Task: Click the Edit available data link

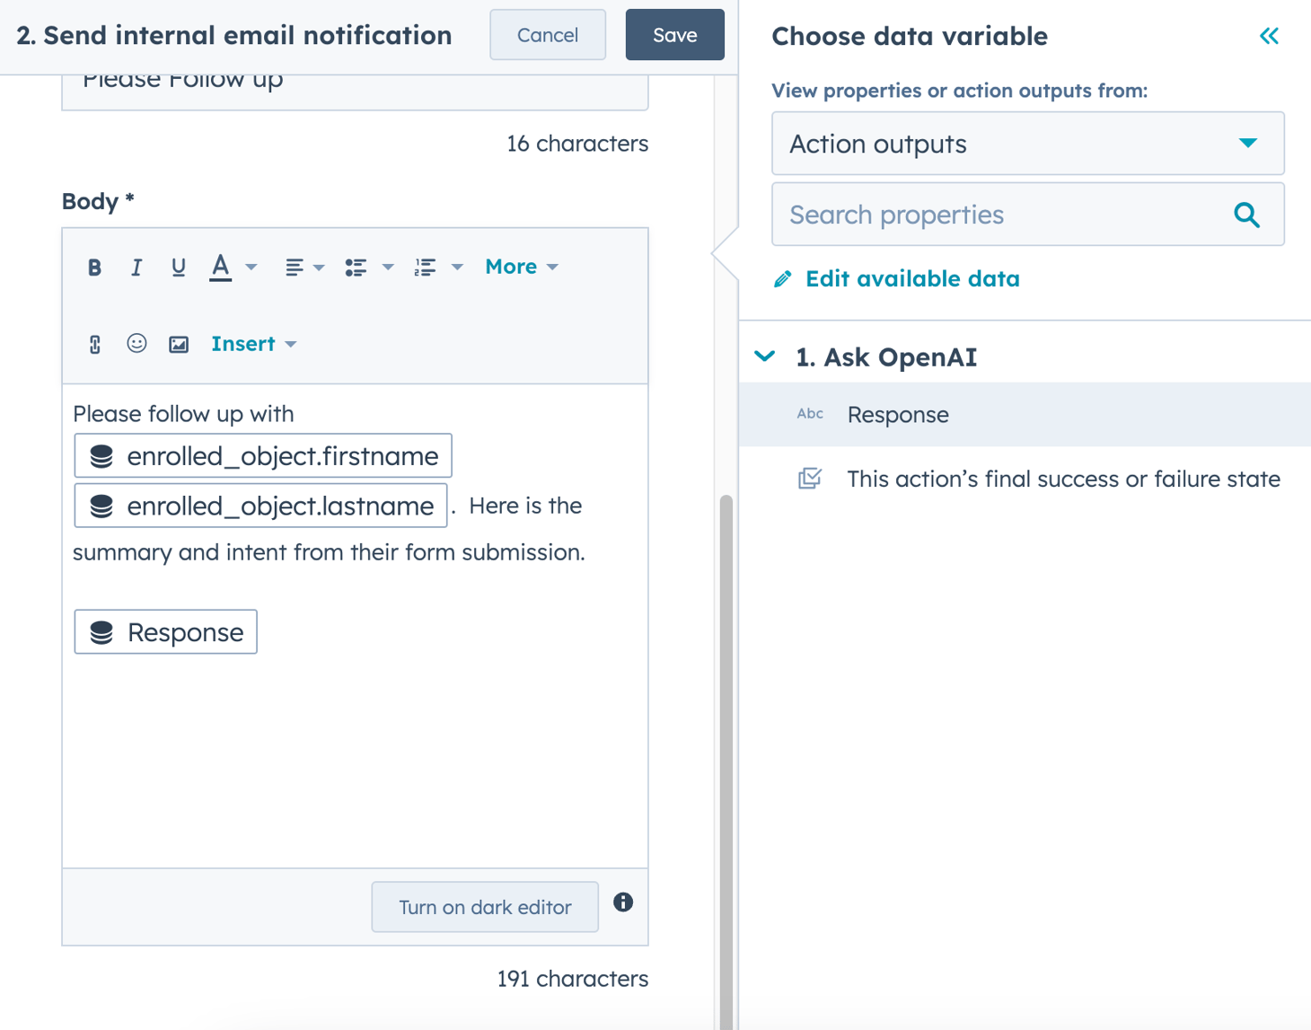Action: tap(911, 278)
